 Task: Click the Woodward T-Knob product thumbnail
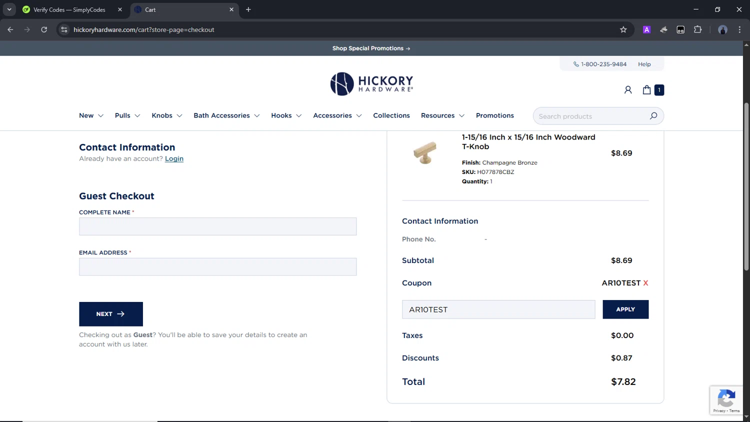(425, 153)
